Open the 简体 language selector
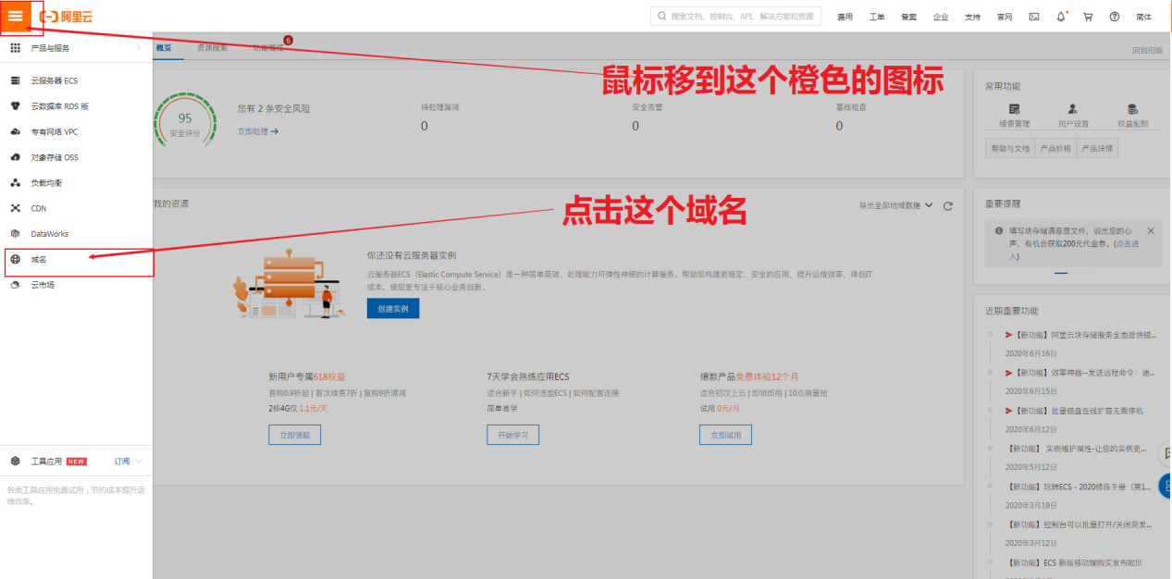Screen dimensions: 1172x579 click(x=1144, y=17)
